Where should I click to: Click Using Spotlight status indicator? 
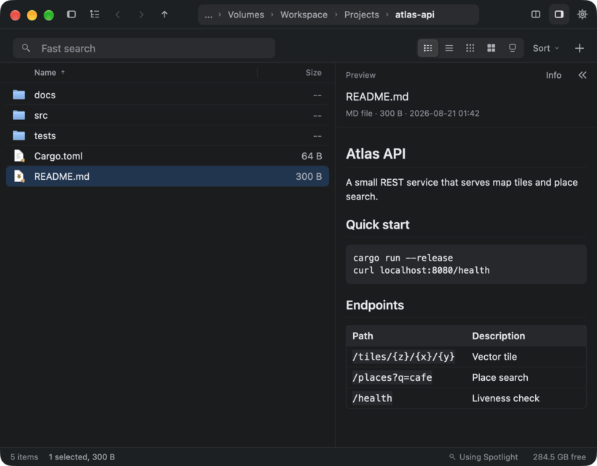click(x=483, y=457)
